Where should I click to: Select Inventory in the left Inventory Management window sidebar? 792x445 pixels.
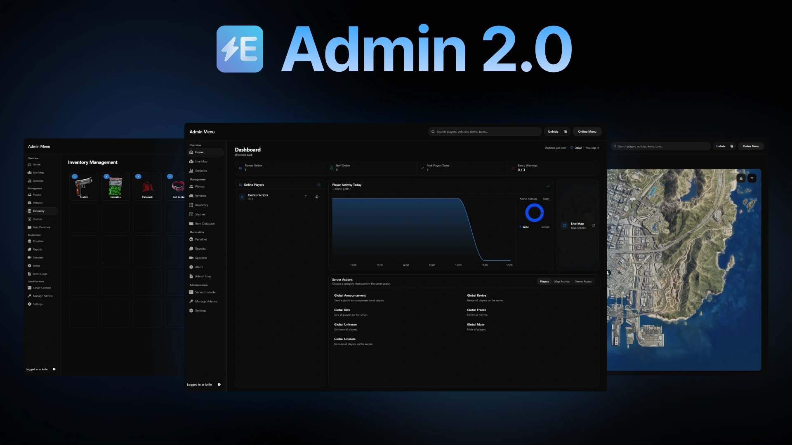coord(42,211)
